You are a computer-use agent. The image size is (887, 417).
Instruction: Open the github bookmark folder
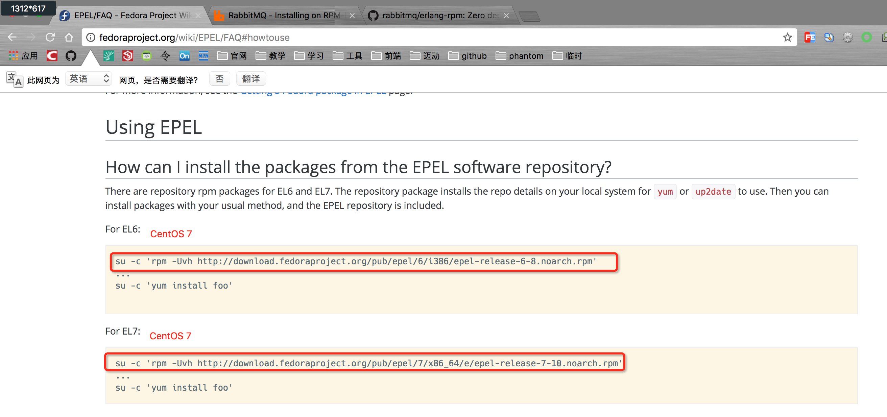pos(467,56)
